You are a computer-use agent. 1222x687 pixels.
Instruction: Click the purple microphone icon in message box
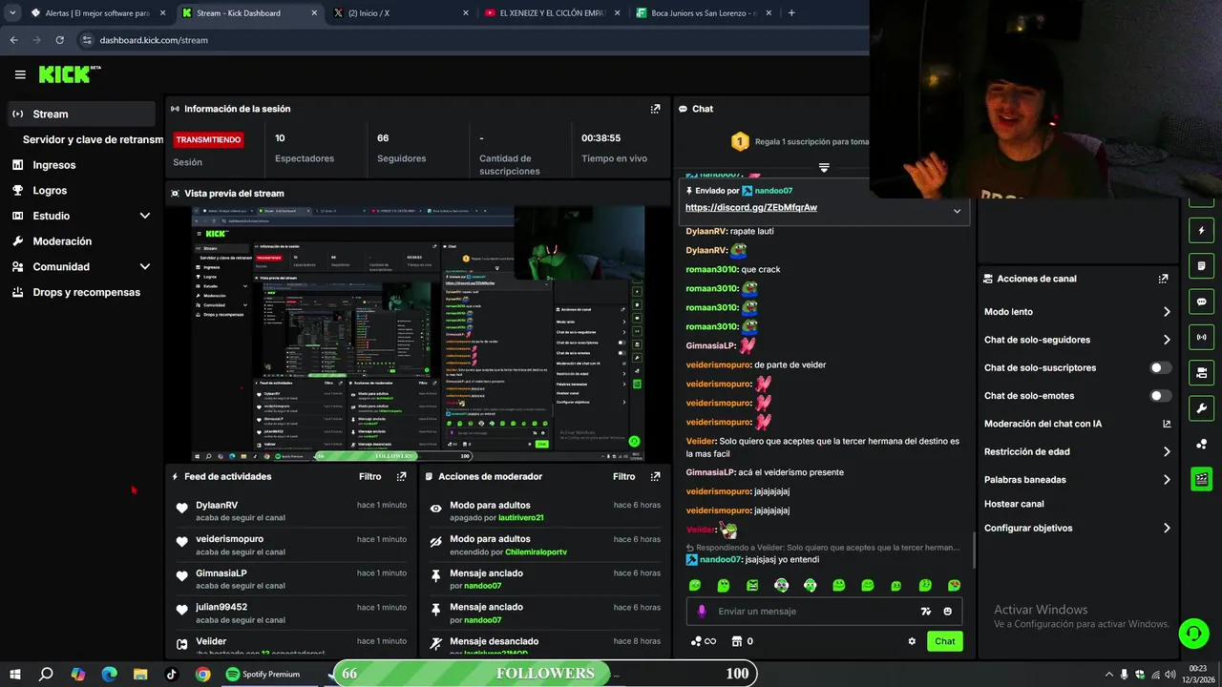(x=702, y=612)
